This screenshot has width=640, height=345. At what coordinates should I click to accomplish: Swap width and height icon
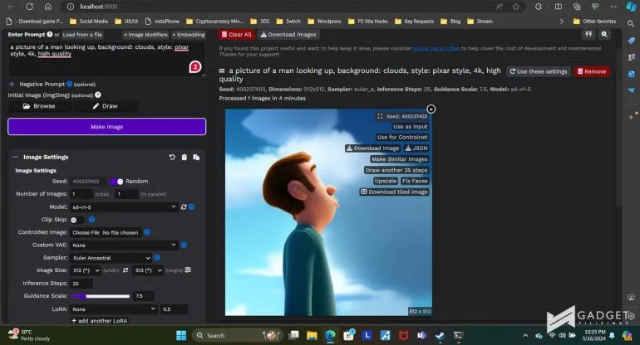(126, 270)
